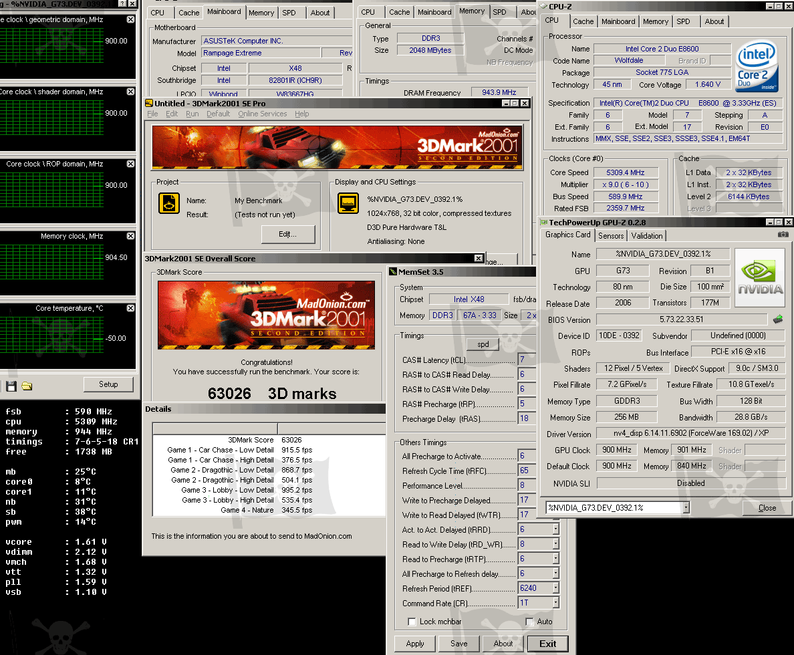794x655 pixels.
Task: Close the ROP domain core clock graph
Action: tap(130, 164)
